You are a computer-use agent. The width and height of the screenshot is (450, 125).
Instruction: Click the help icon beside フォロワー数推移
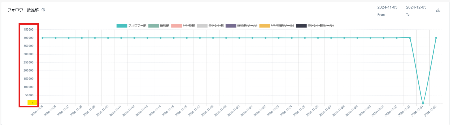click(x=43, y=10)
